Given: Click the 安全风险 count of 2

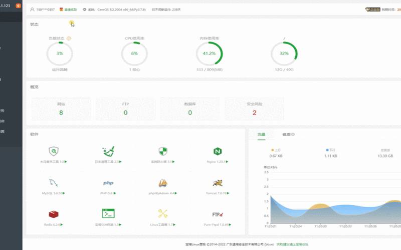Looking at the screenshot, I should coord(254,112).
